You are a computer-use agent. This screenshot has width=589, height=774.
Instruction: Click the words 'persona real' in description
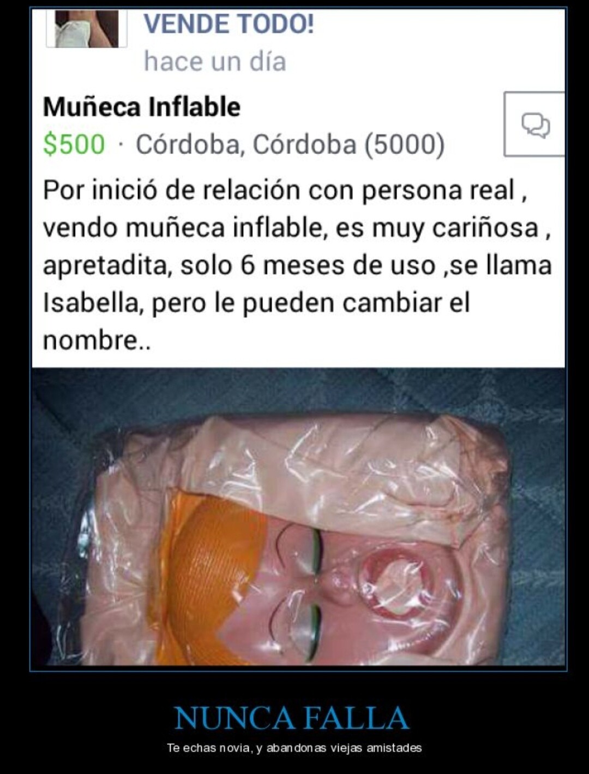coord(438,191)
